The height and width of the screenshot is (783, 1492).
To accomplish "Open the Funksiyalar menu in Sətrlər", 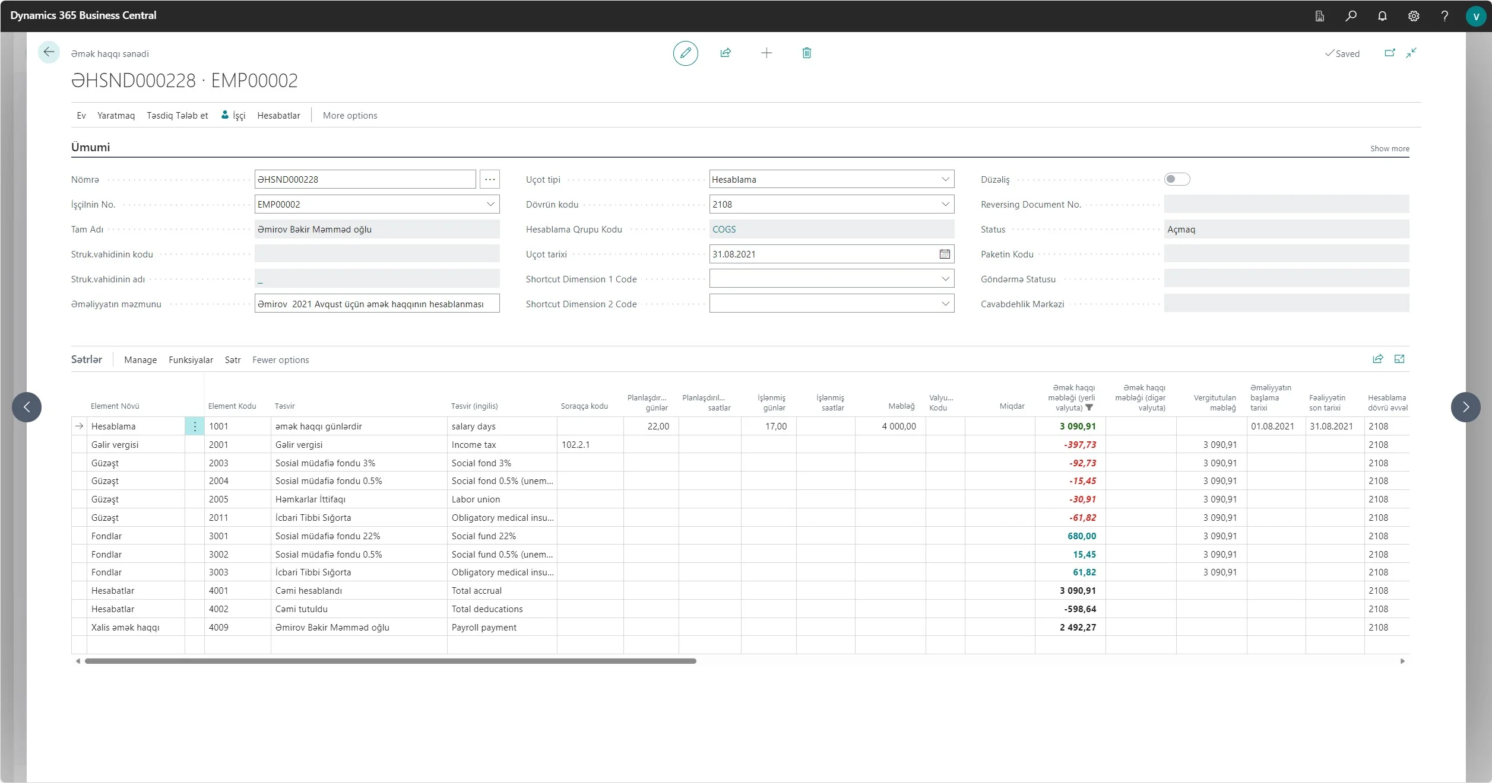I will tap(191, 360).
